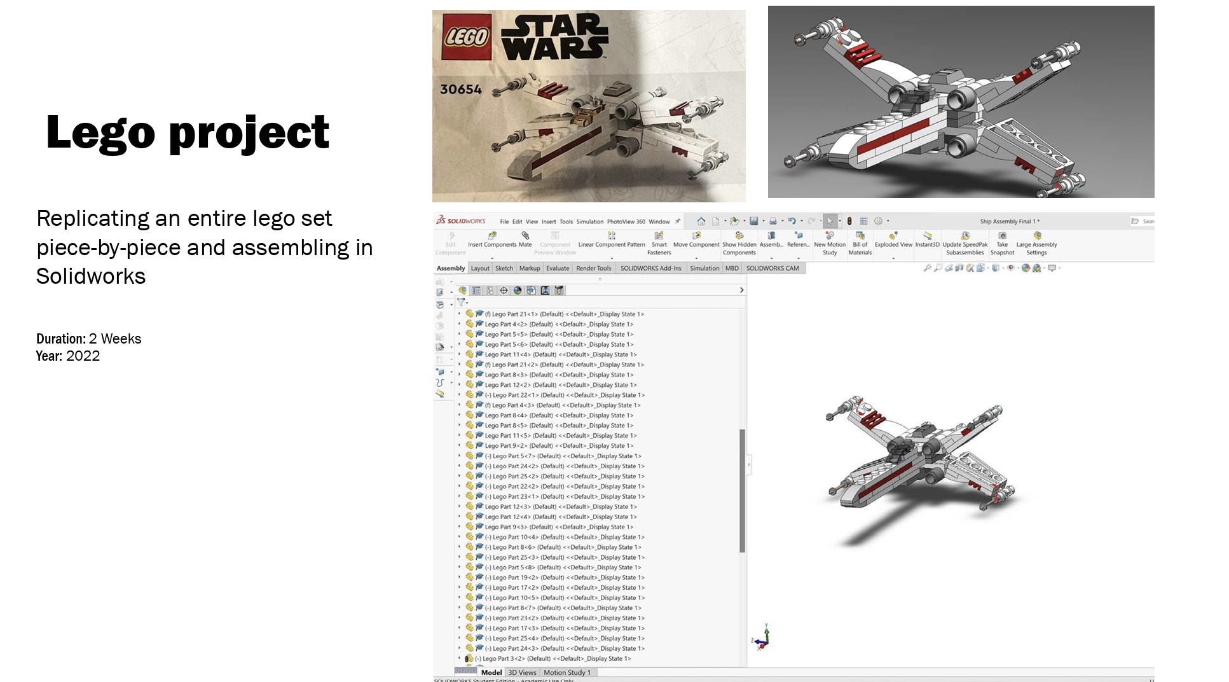Open the Motion Study 1 bottom tab
This screenshot has width=1229, height=682.
[567, 672]
